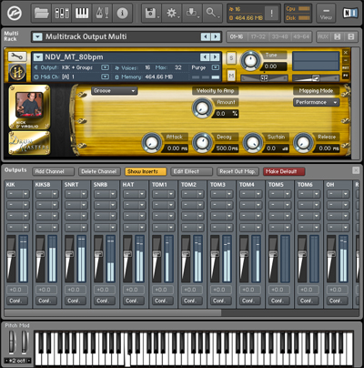Viewport: 364px width, 368px height.
Task: Toggle AUX rack visibility
Action: (323, 36)
